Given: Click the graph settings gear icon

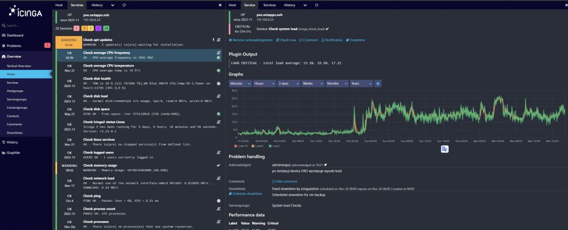Looking at the screenshot, I should 378,83.
